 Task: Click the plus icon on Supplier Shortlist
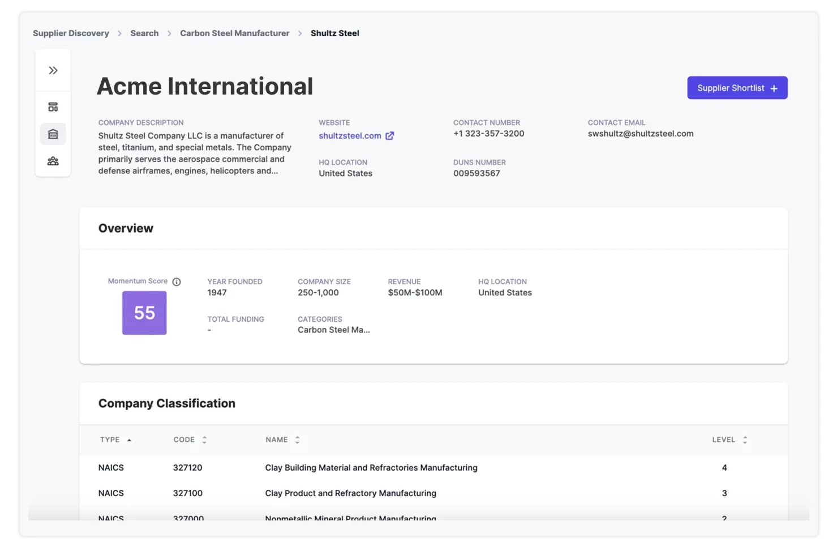pos(774,88)
